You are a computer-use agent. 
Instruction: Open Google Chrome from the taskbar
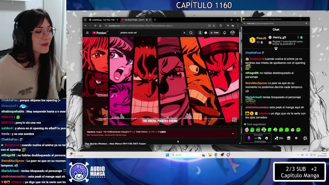216,155
